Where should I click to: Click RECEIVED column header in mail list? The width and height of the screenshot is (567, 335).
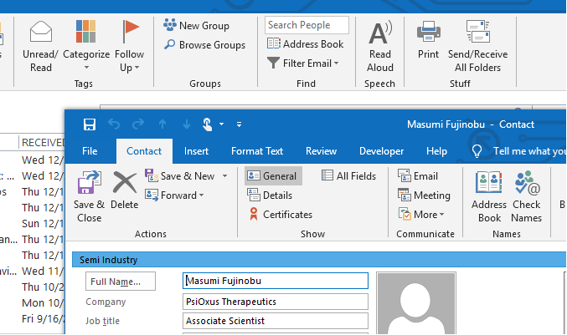(42, 143)
